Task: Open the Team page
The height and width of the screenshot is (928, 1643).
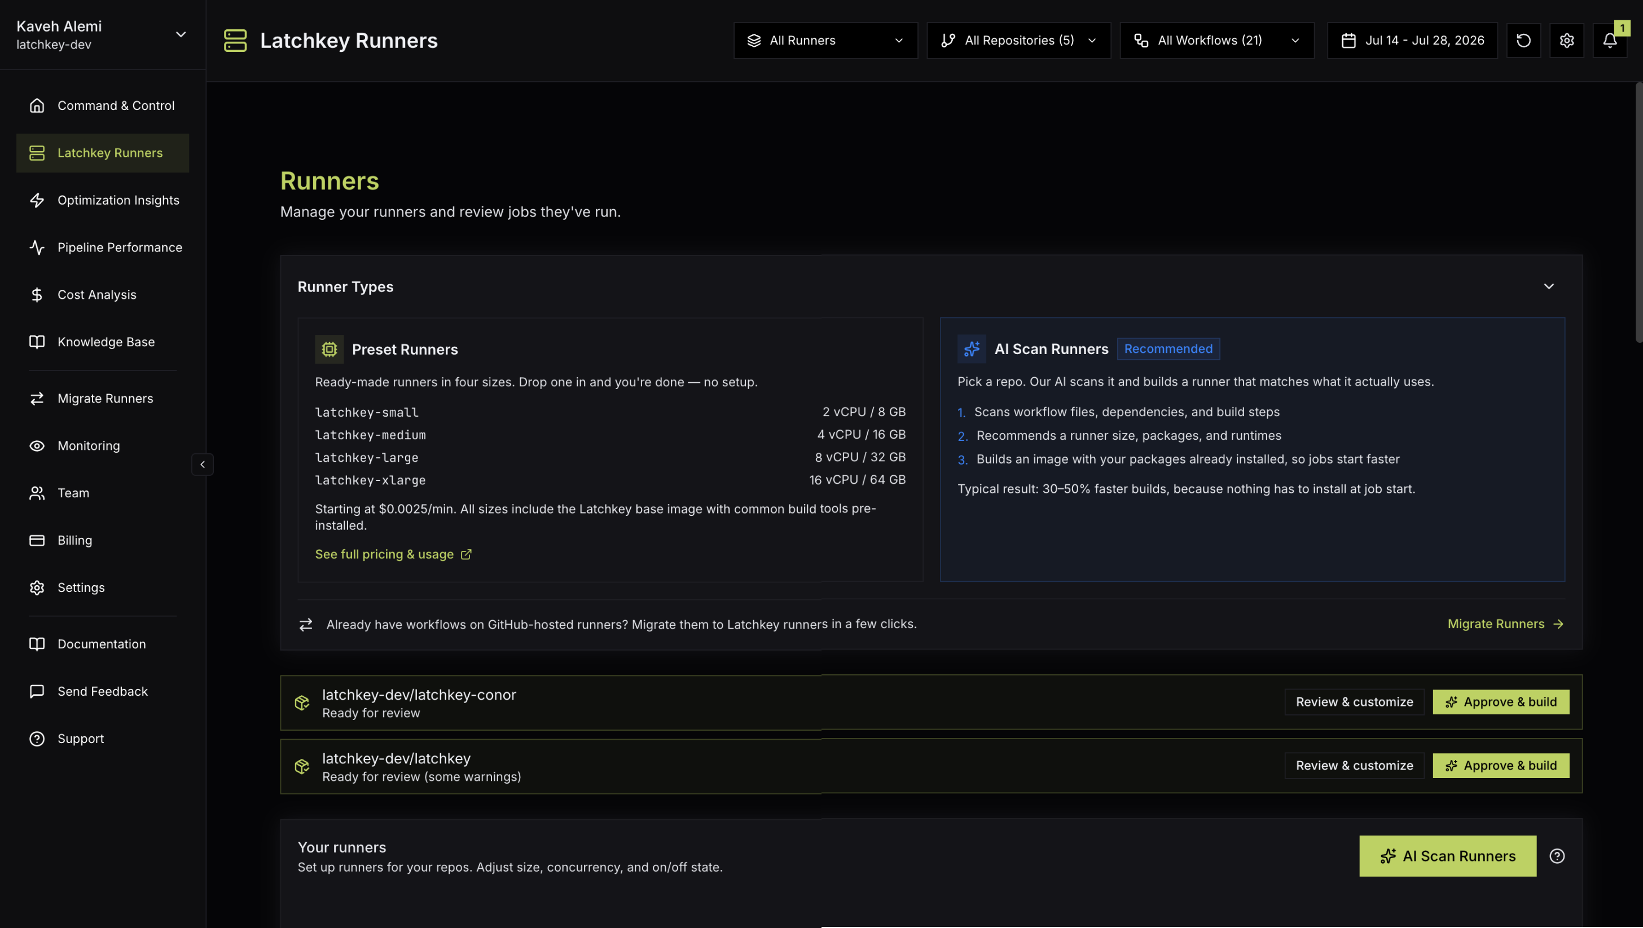Action: coord(102,493)
